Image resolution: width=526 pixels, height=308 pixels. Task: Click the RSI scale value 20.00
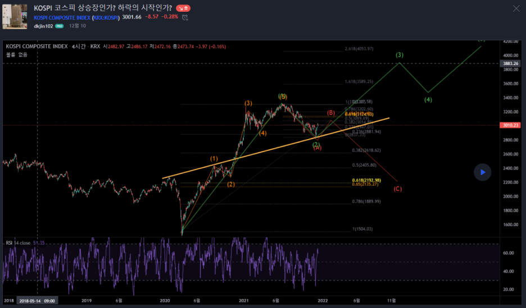tap(508, 289)
